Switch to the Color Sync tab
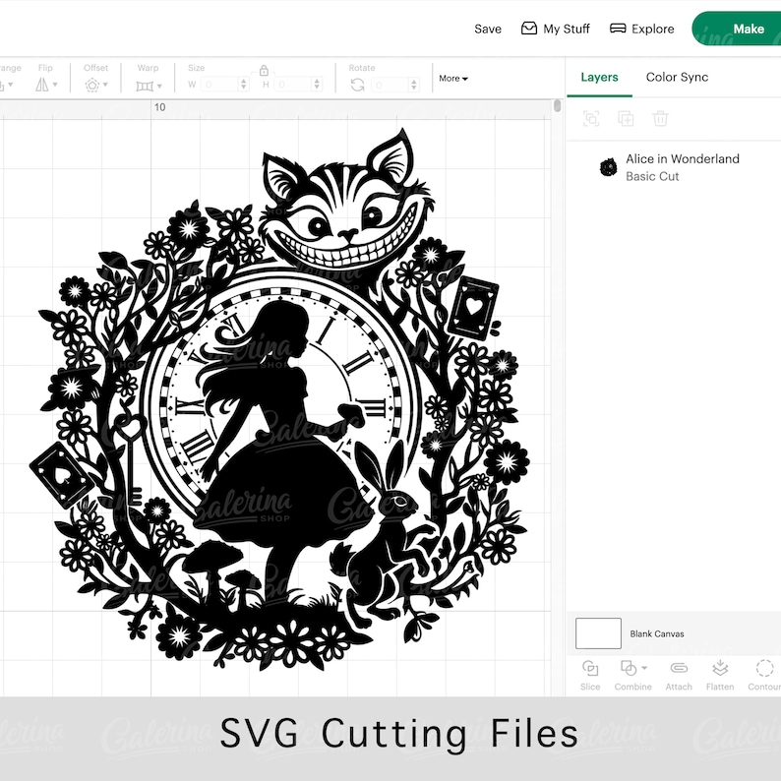The height and width of the screenshot is (781, 781). point(677,77)
